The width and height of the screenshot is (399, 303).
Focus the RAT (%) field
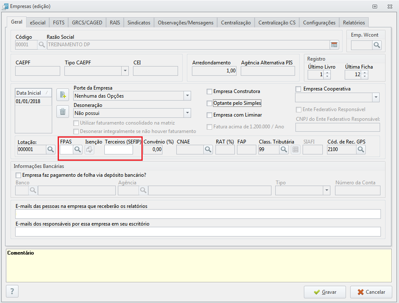225,149
